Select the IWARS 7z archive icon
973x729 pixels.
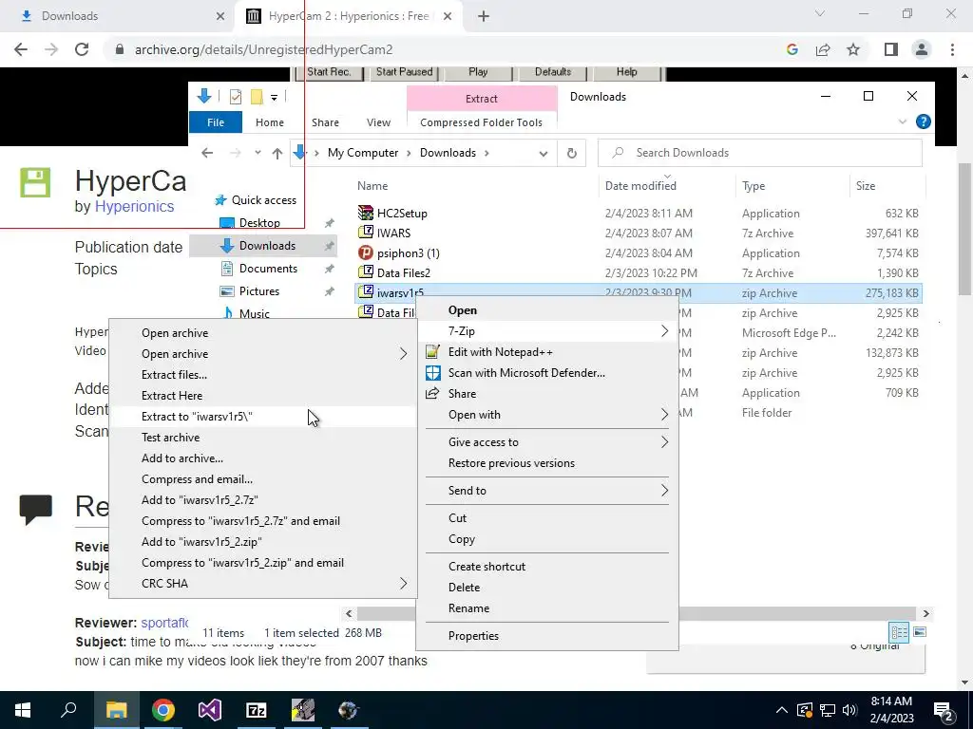pyautogui.click(x=366, y=233)
